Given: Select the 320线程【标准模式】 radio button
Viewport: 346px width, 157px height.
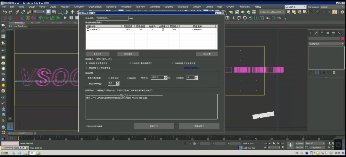Looking at the screenshot, I should click(130, 63).
